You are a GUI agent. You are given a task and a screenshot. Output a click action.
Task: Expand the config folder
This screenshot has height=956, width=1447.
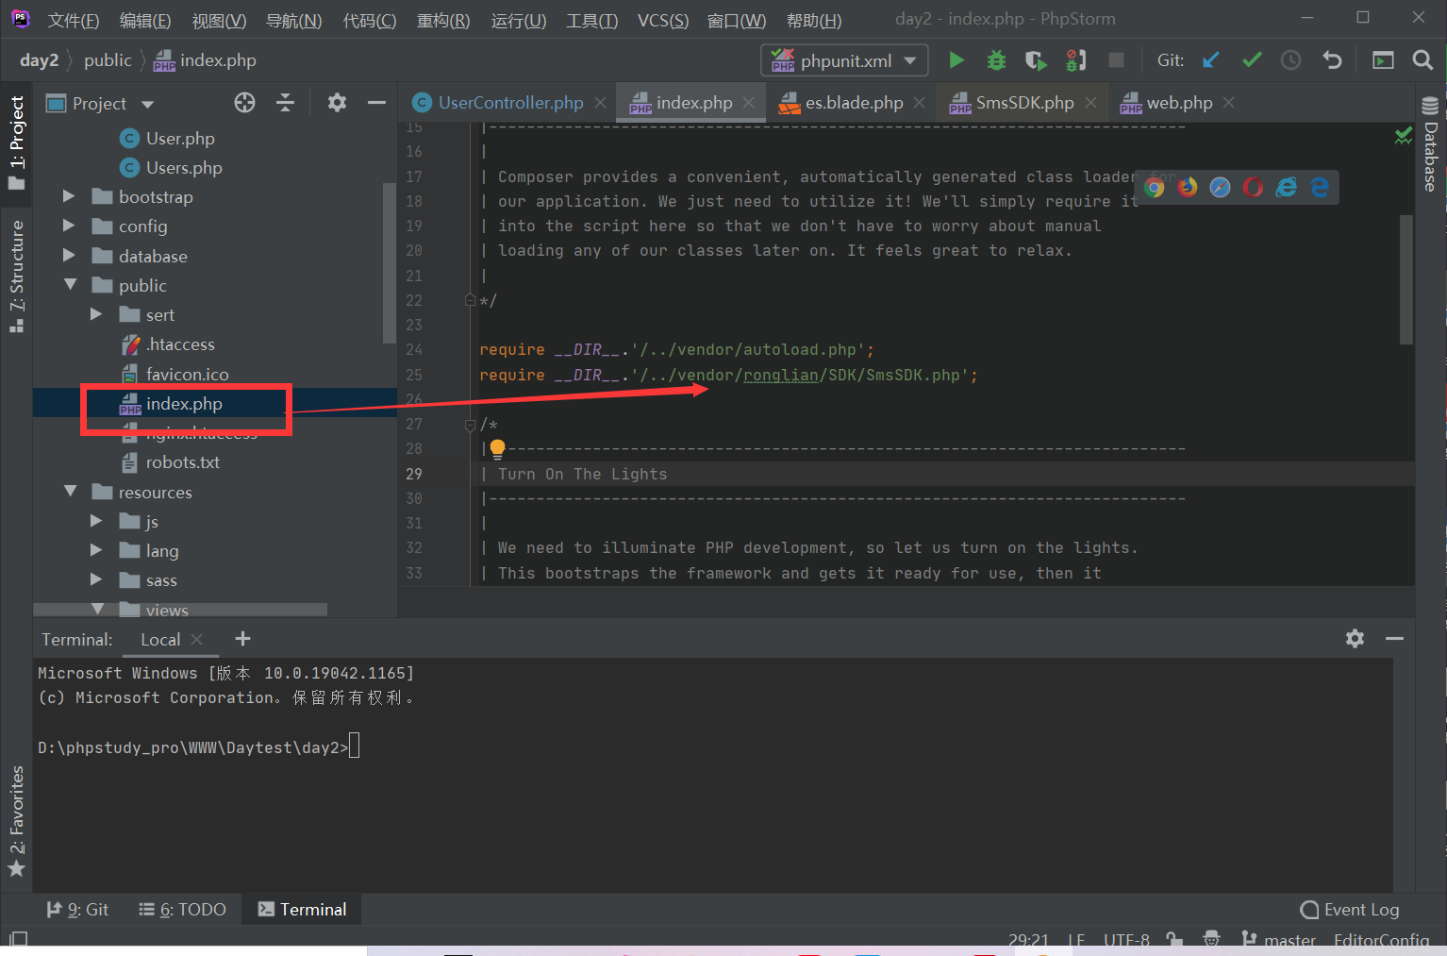pyautogui.click(x=68, y=226)
